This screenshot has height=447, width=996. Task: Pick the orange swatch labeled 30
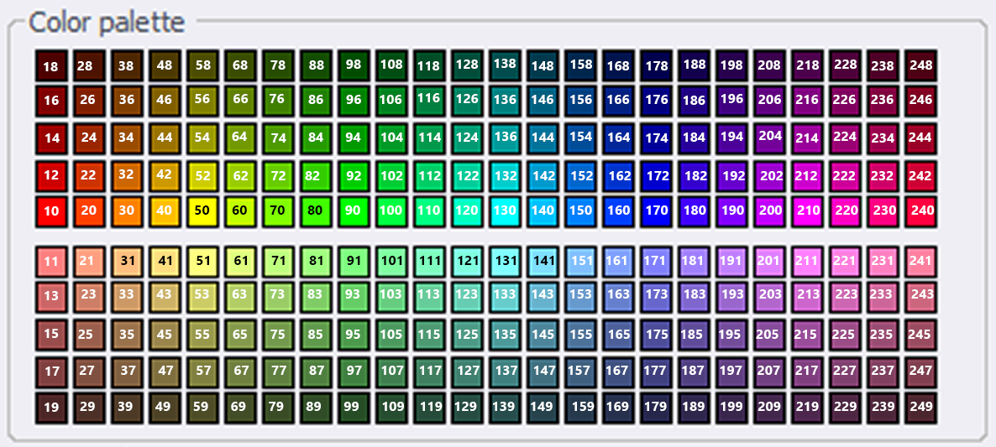point(127,212)
